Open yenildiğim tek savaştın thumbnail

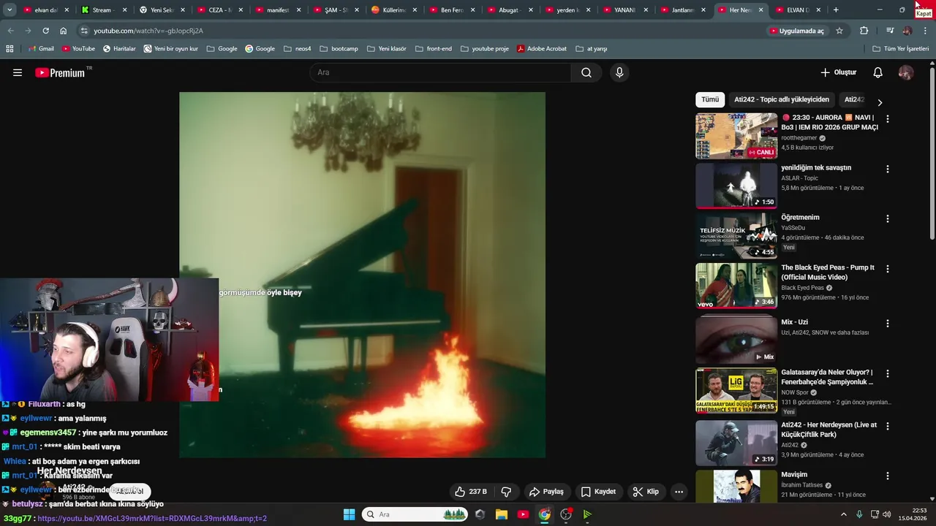(x=736, y=186)
